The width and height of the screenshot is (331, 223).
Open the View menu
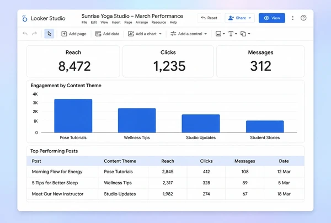104,23
